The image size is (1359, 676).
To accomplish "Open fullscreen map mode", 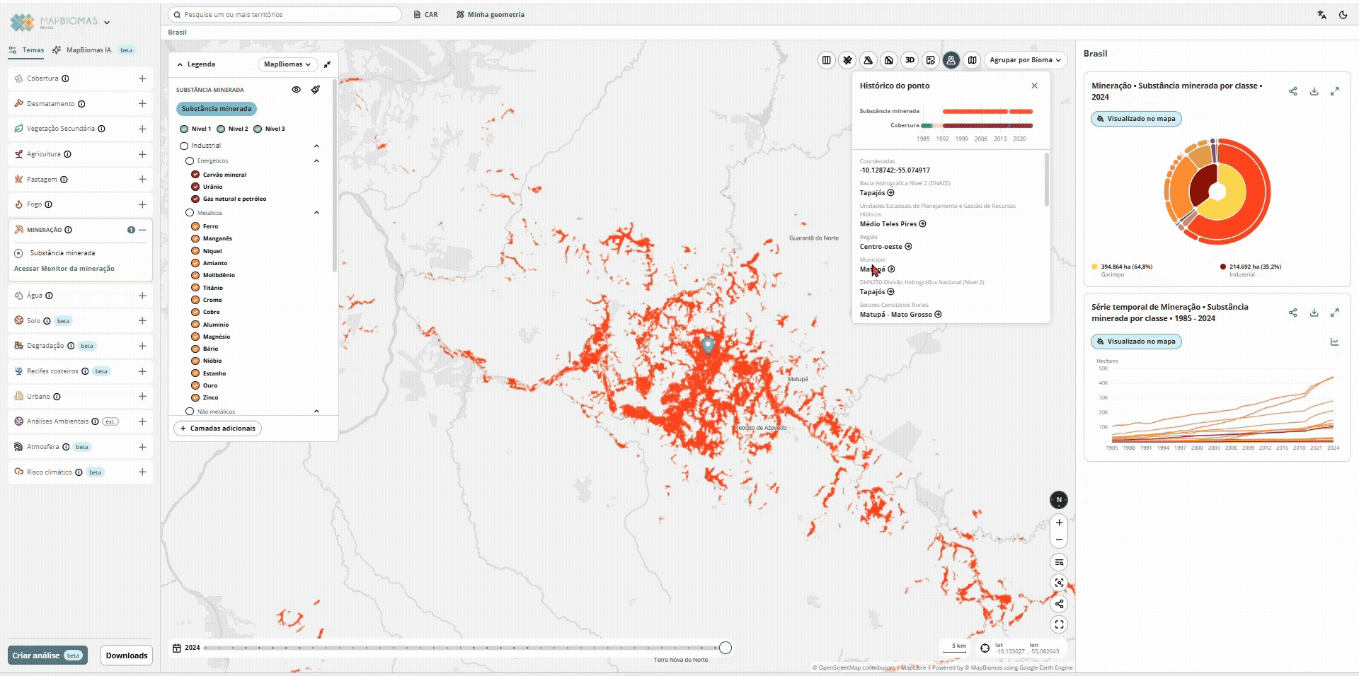I will point(1059,624).
